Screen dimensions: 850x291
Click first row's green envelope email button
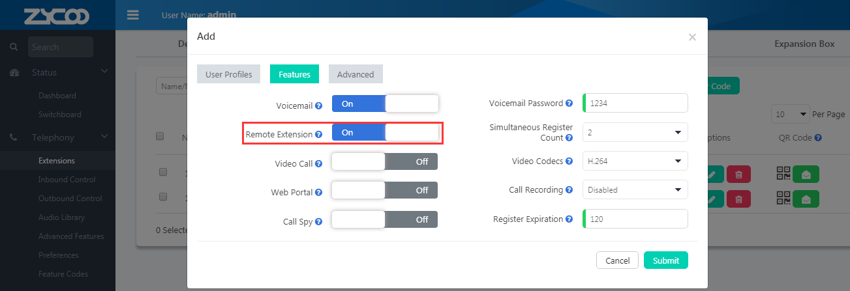806,174
